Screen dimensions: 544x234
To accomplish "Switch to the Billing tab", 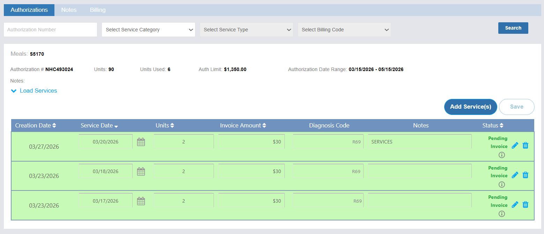I will coord(98,10).
